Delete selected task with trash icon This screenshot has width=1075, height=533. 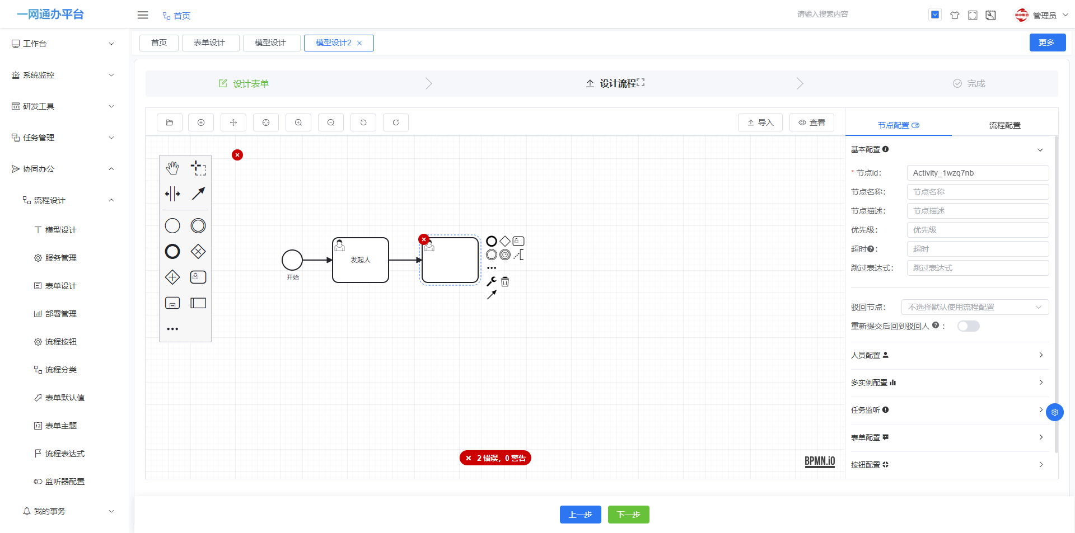(x=505, y=281)
